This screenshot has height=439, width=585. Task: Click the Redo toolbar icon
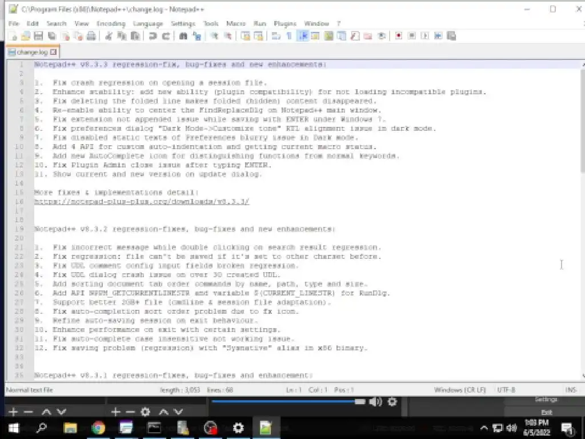click(166, 36)
